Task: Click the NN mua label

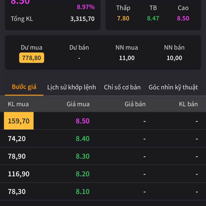Action: 127,47
